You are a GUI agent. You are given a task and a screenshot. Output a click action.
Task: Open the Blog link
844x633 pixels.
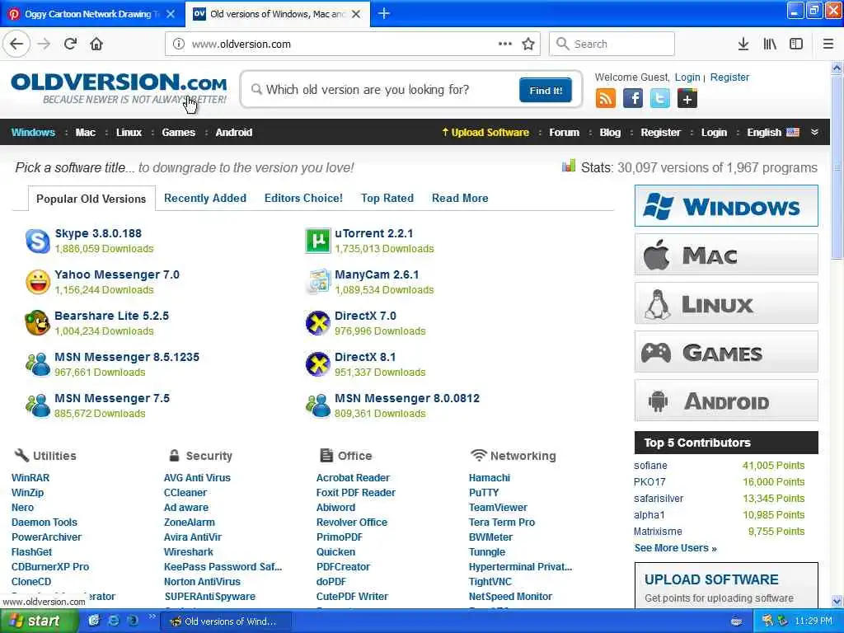610,133
